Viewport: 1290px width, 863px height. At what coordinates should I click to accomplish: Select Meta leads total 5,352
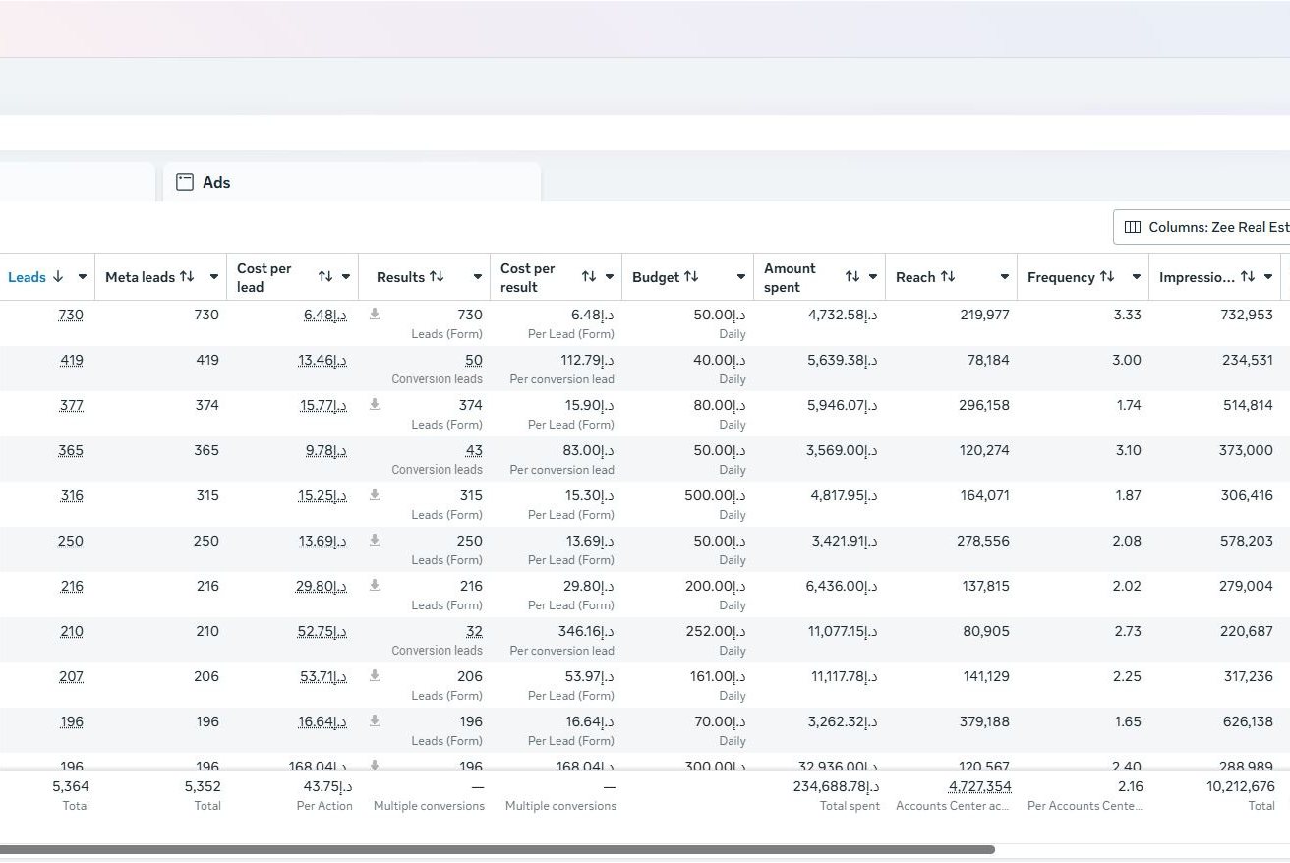(x=203, y=787)
